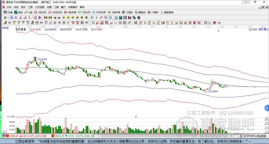The height and width of the screenshot is (144, 269).
Task: Click the small black triangle marker above chart
Action: point(219,31)
